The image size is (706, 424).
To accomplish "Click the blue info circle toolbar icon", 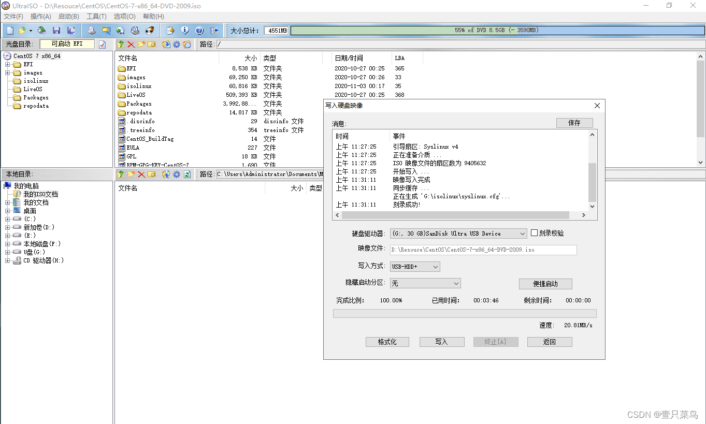I will pos(185,31).
